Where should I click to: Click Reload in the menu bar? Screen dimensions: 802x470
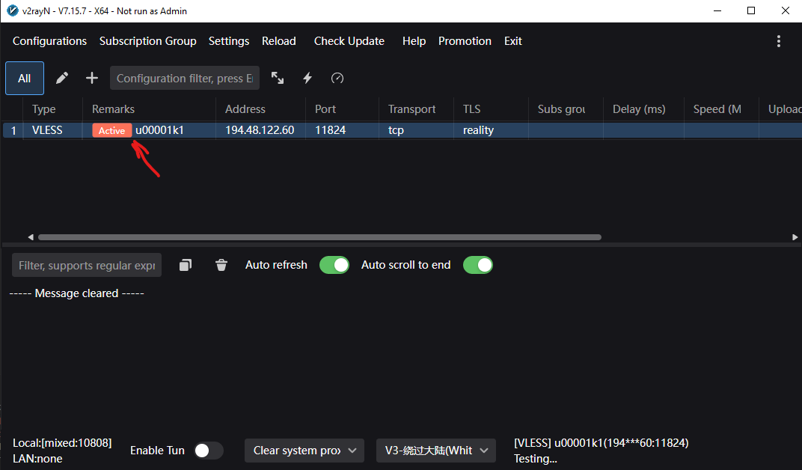click(x=278, y=41)
